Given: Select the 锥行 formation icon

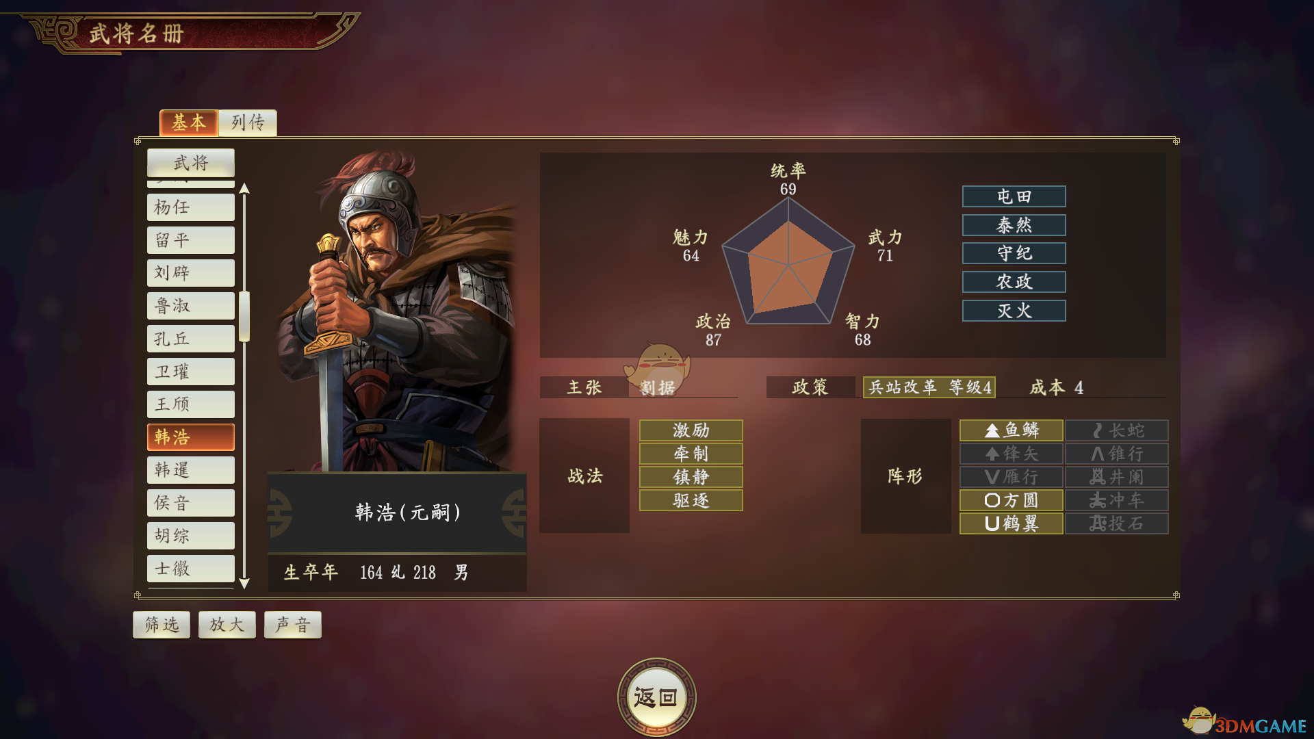Looking at the screenshot, I should click(1116, 454).
